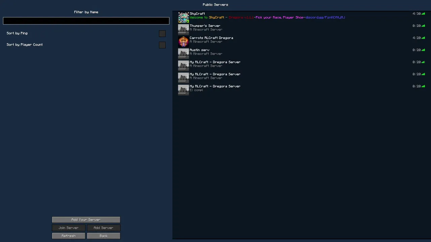Click the ShyCraft server icon

pyautogui.click(x=184, y=17)
